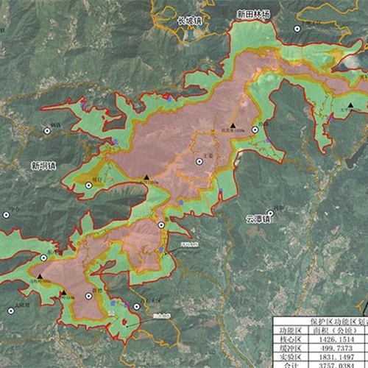Click the circle marker below 新田林场 label

pyautogui.click(x=297, y=29)
